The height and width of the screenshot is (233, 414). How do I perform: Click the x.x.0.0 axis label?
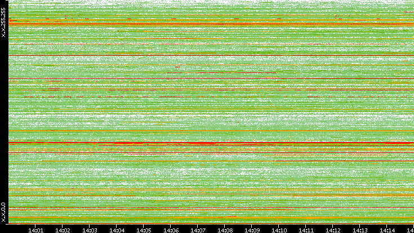click(3, 212)
